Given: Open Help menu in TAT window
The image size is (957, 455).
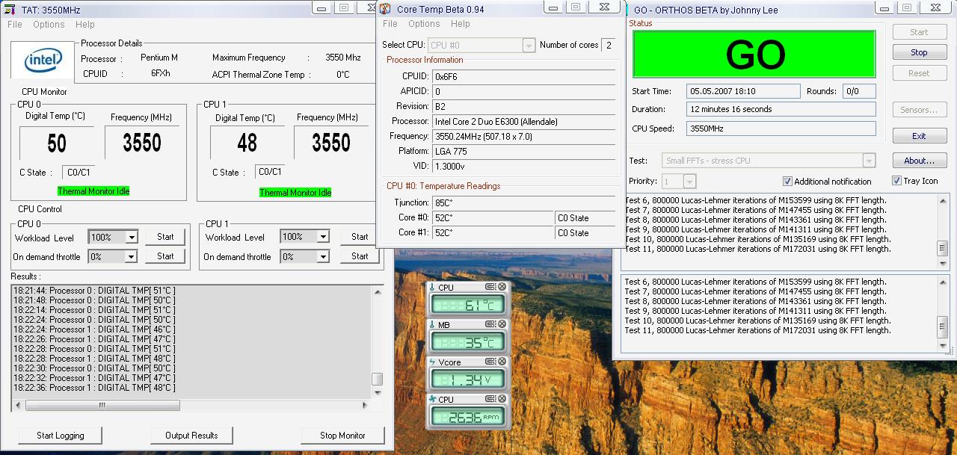Looking at the screenshot, I should [x=85, y=25].
